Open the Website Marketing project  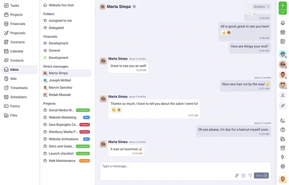click(62, 117)
